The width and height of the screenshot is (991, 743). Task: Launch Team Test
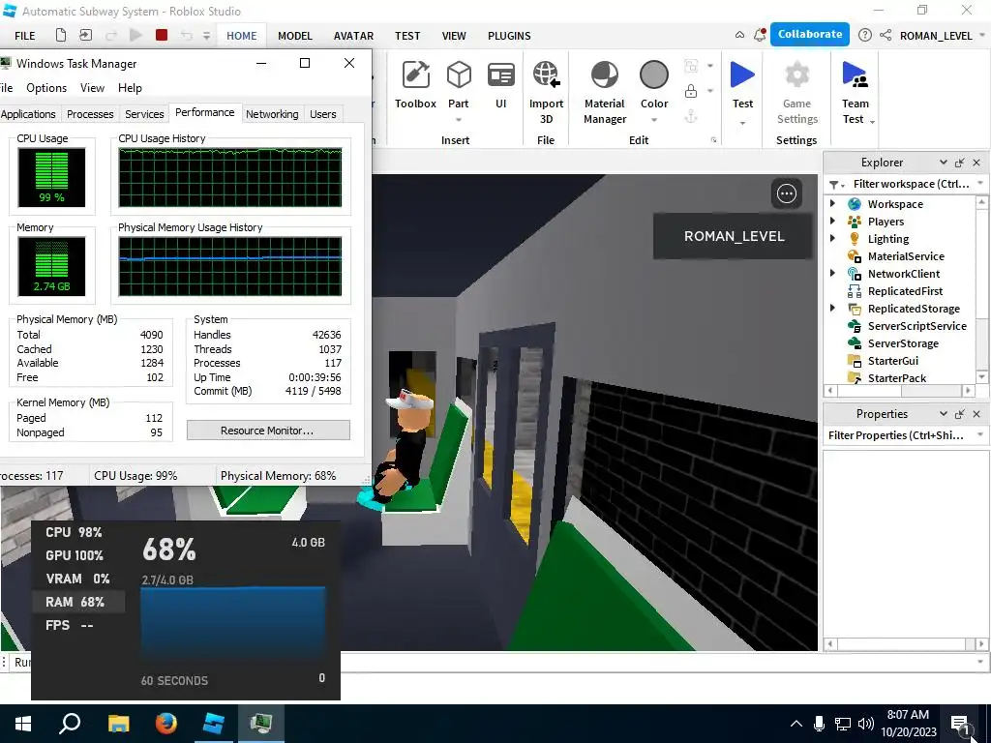point(856,93)
